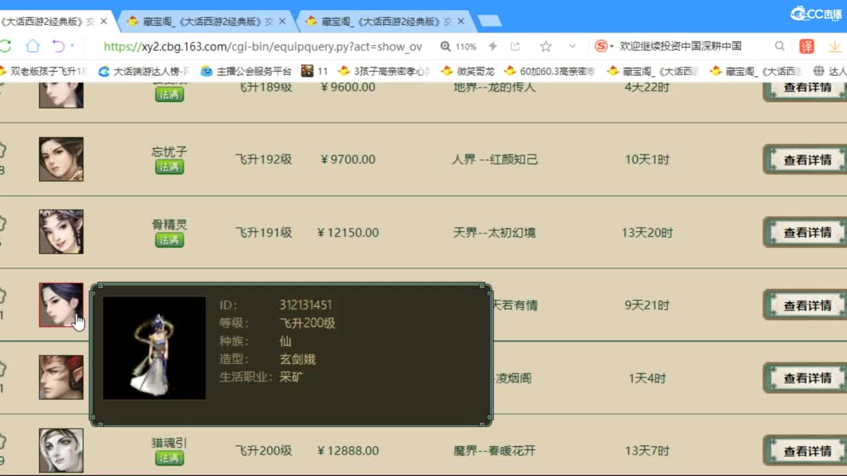This screenshot has width=847, height=476.
Task: Bookmark page with the star icon
Action: [x=546, y=46]
